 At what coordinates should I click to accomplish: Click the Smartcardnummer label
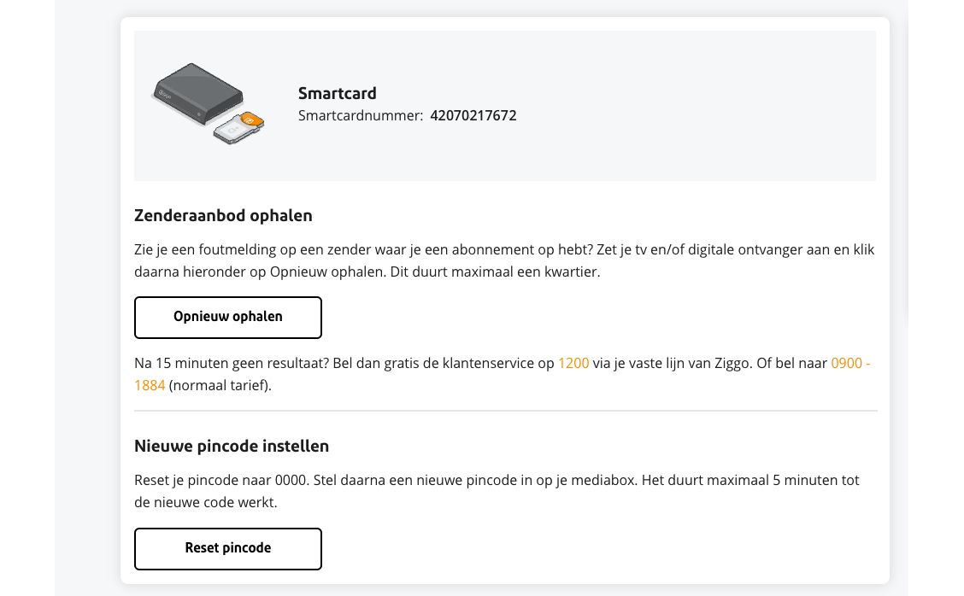(360, 115)
